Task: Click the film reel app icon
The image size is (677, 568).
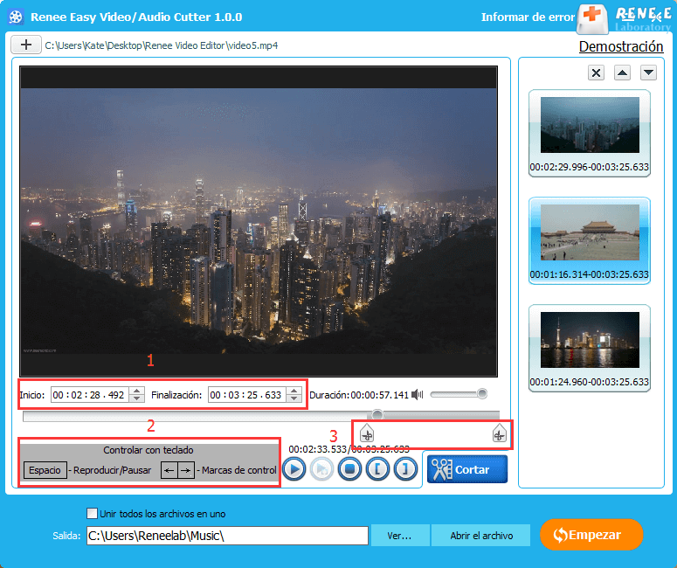Action: [x=16, y=17]
